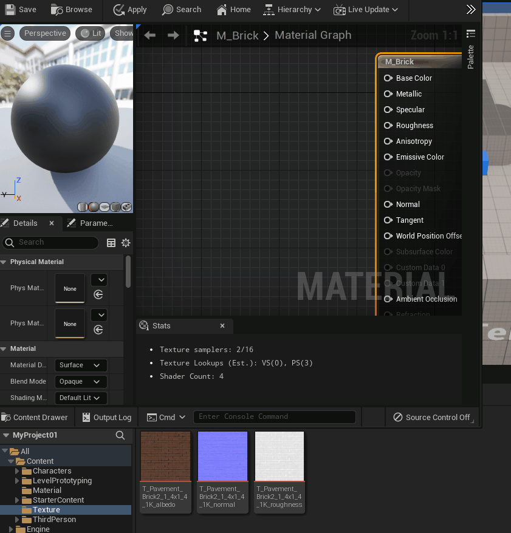Click Source Control Off button
Viewport: 511px width, 533px height.
point(431,418)
